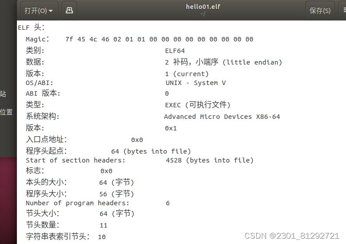Open the hamburger menu beside 保存(S)
Viewport: 346px width, 244px height.
343,10
